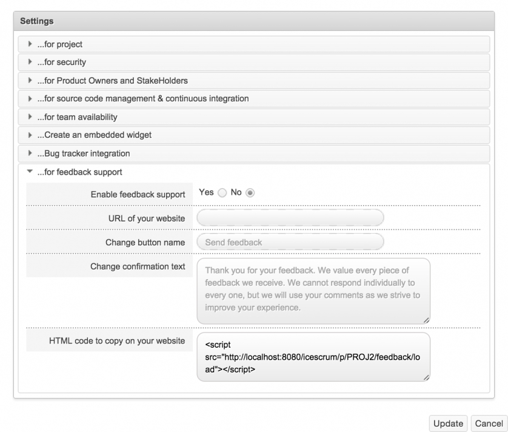Expand the '...for security' section arrow
Image resolution: width=508 pixels, height=432 pixels.
click(x=30, y=62)
